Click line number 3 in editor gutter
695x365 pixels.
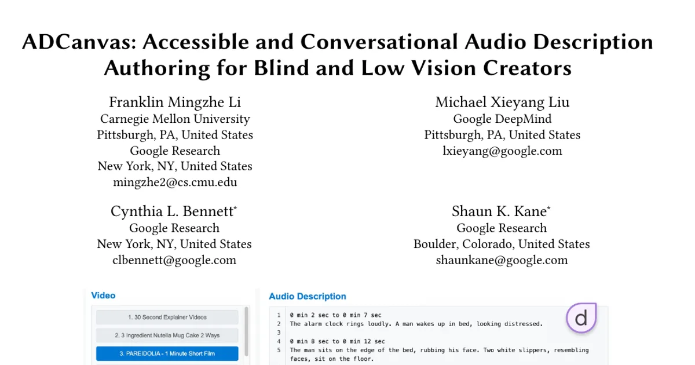279,333
